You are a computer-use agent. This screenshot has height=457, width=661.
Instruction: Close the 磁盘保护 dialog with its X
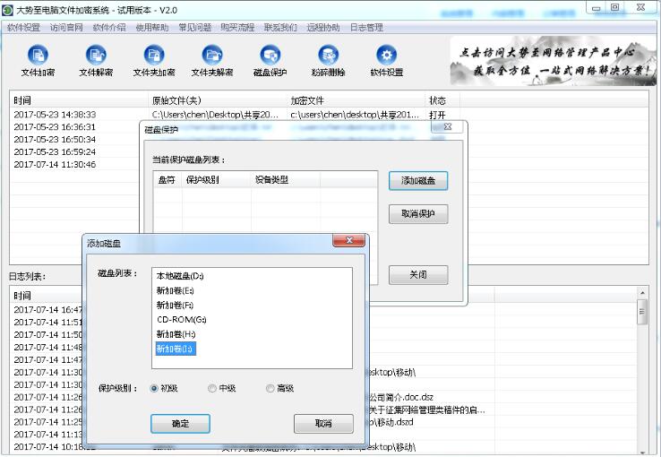pos(448,126)
